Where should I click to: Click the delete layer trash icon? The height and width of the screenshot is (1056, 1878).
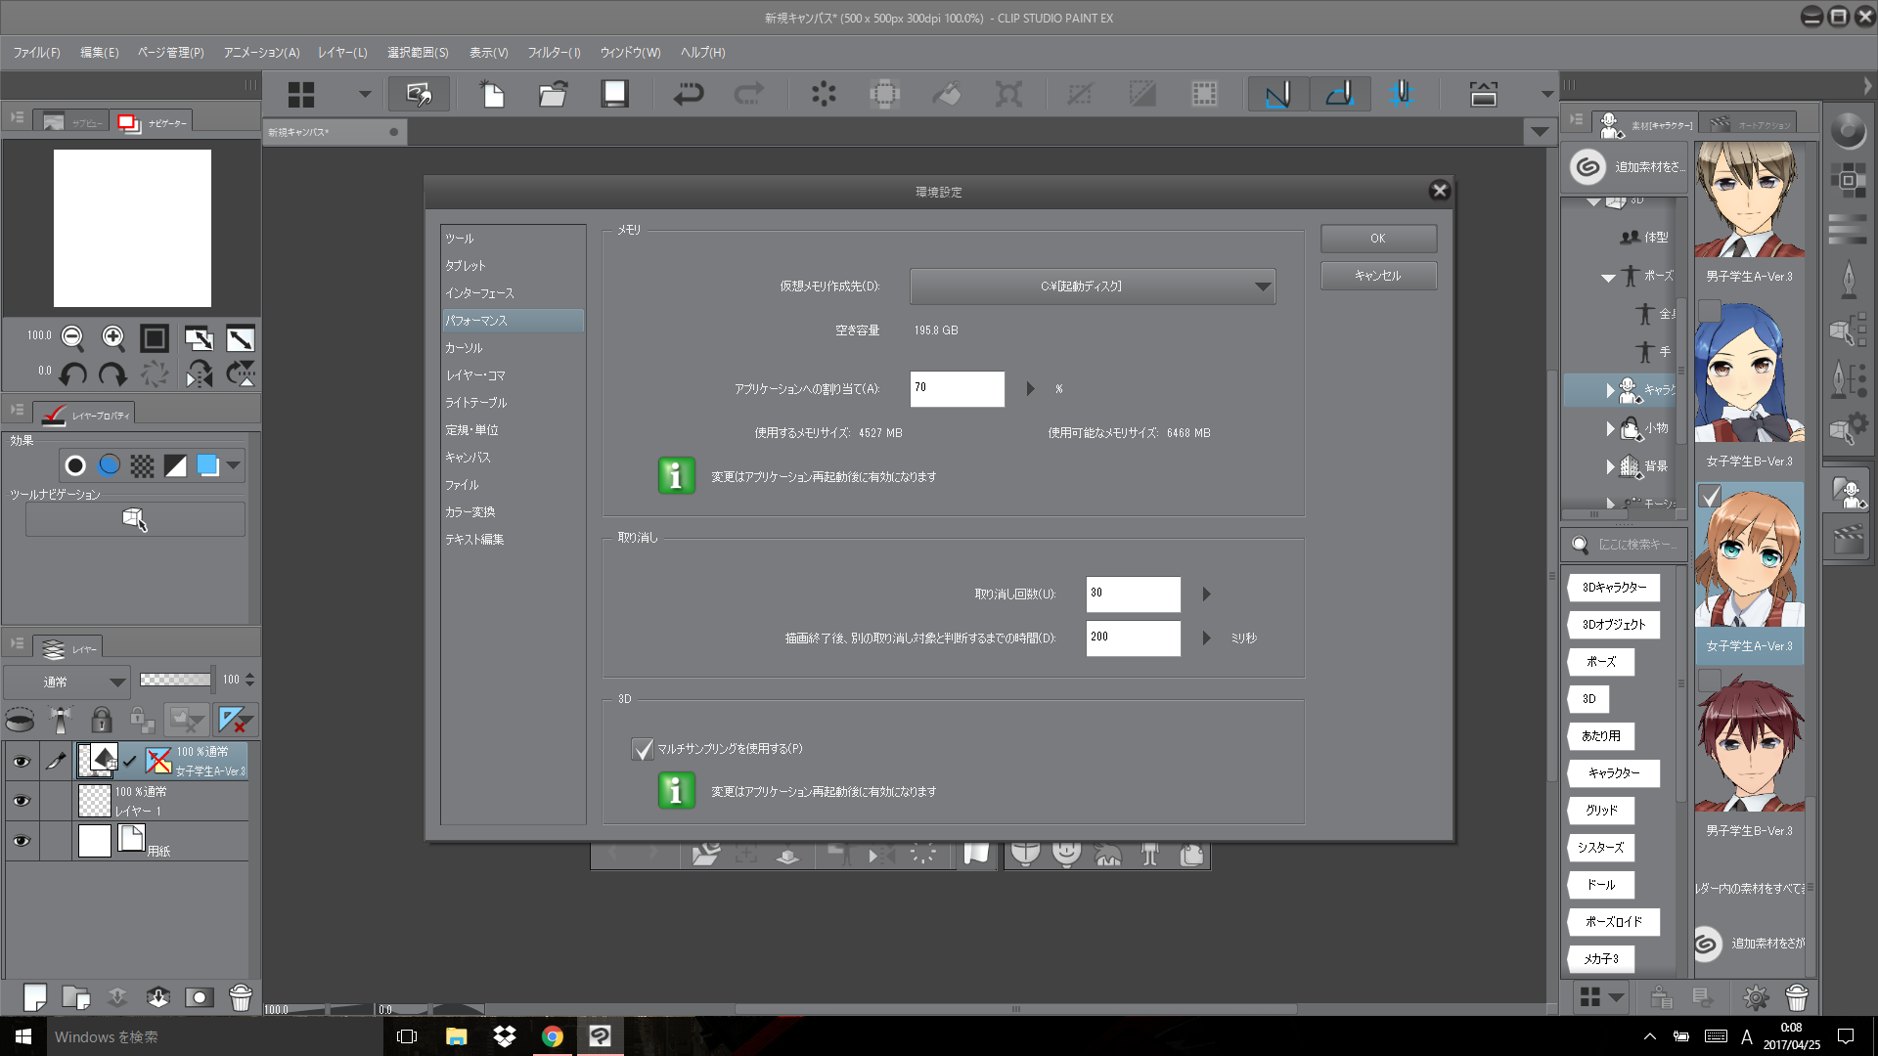pos(240,997)
